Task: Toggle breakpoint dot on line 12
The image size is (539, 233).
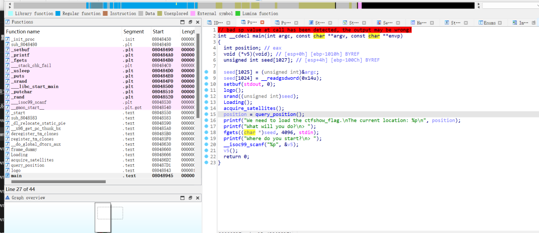Action: [206, 96]
